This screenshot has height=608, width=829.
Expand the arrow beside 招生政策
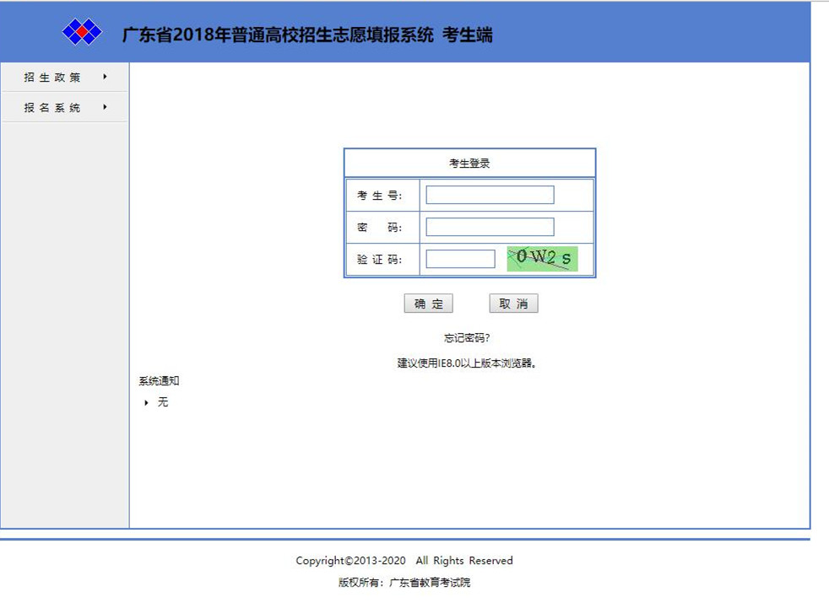tap(105, 77)
